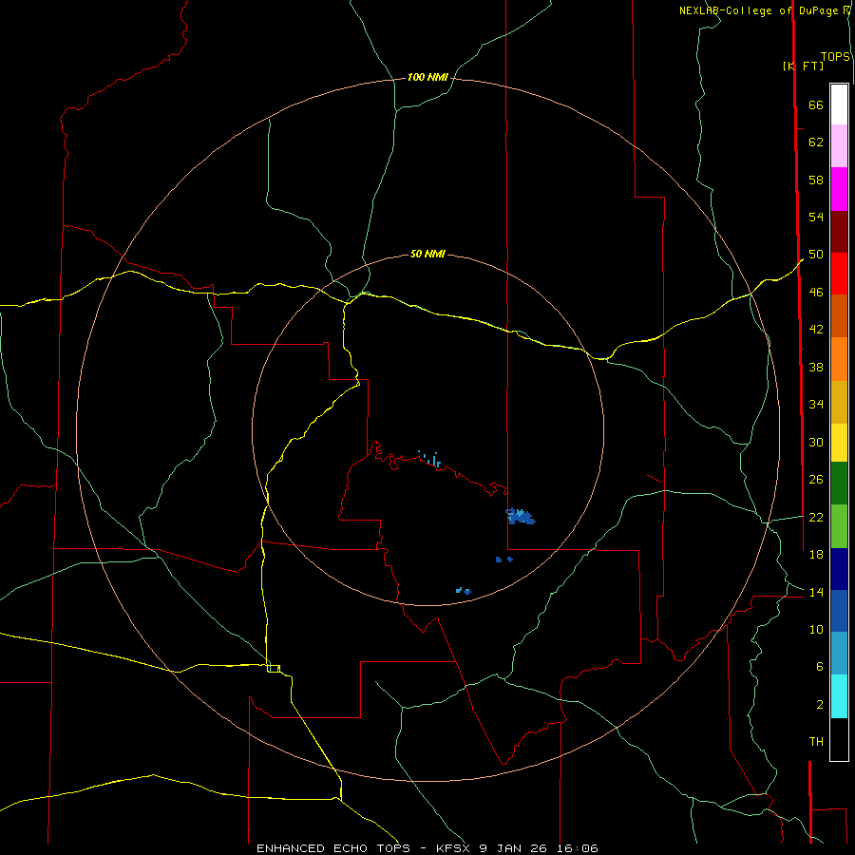The width and height of the screenshot is (855, 855).
Task: Click the legend value 46
Action: [816, 293]
